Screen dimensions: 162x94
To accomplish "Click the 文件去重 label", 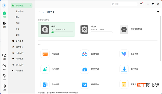I will coord(55,84).
